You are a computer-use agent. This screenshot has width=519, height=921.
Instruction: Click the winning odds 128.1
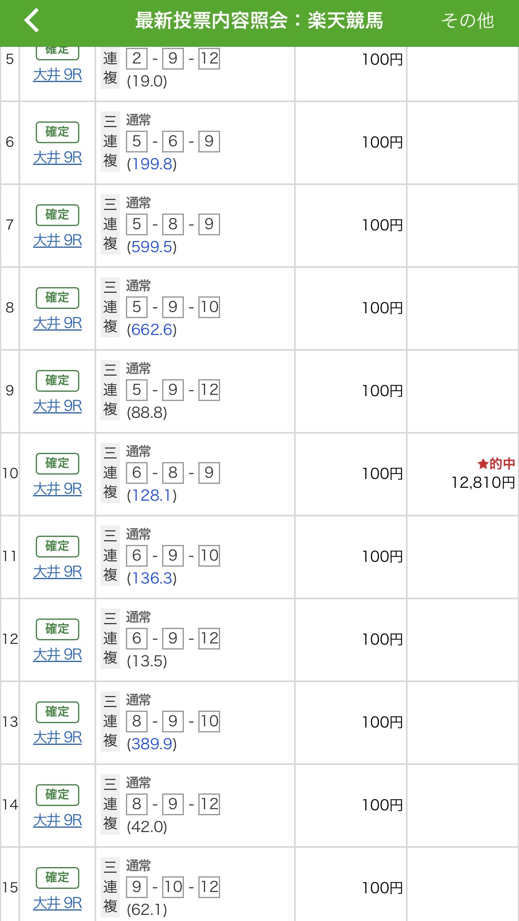(152, 495)
